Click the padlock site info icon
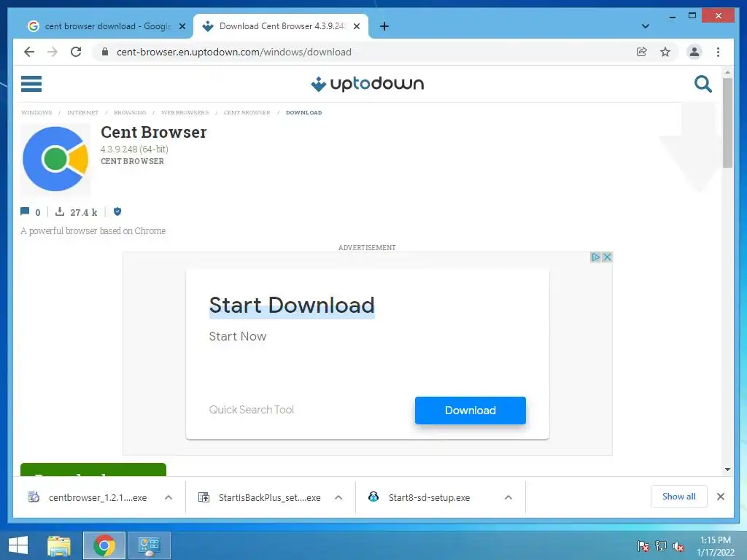Image resolution: width=747 pixels, height=560 pixels. [105, 52]
